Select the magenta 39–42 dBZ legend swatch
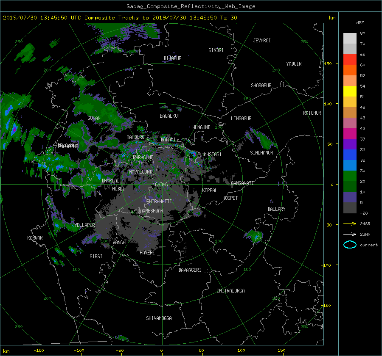The width and height of the screenshot is (382, 356). click(x=350, y=134)
